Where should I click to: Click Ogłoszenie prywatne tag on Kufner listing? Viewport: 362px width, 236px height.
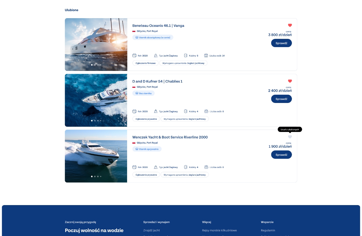coord(146,119)
